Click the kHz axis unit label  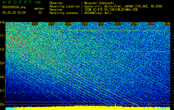(2, 22)
